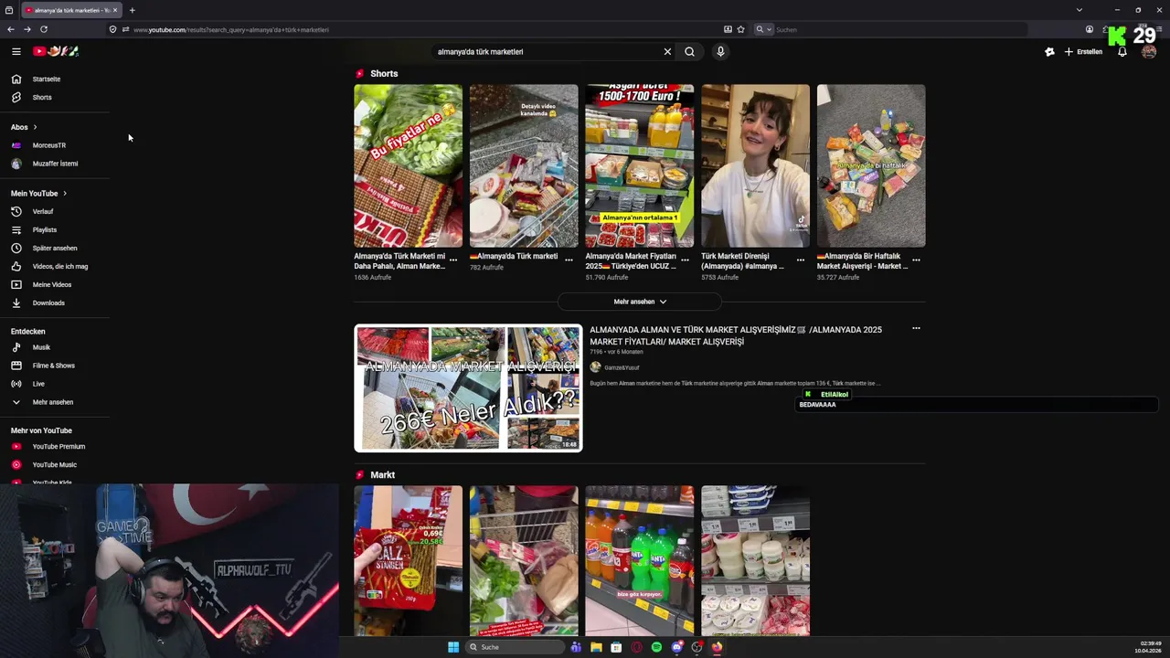Open the Windows Start menu

453,647
